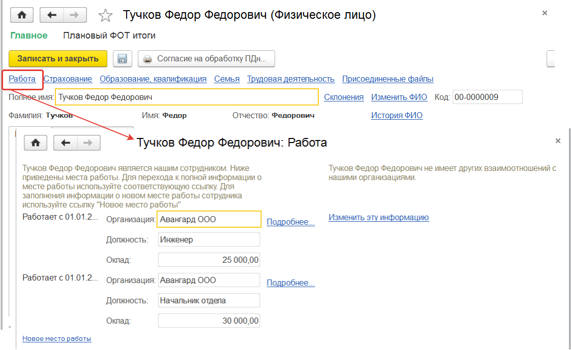The image size is (571, 350).
Task: Open Образование, квалификация section
Action: pyautogui.click(x=153, y=79)
